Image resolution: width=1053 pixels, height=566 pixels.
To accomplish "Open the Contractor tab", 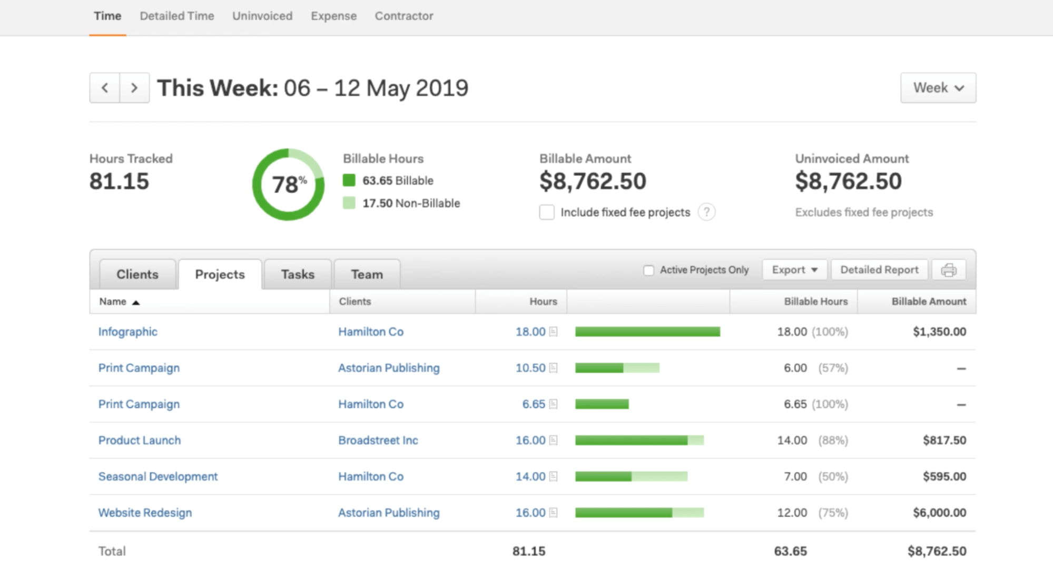I will (404, 16).
